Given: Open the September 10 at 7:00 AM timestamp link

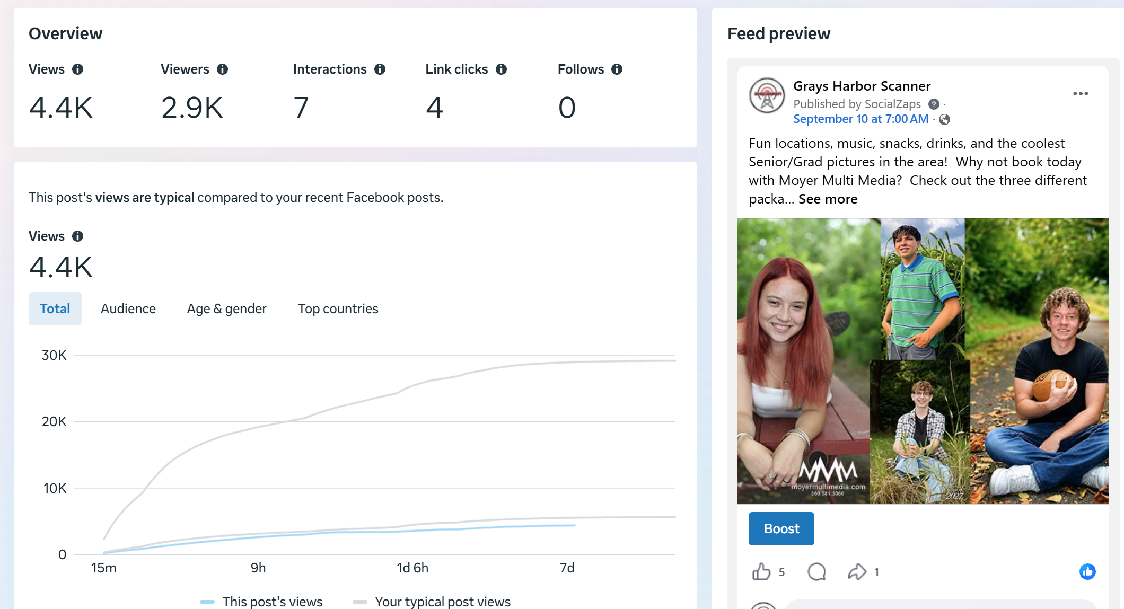Looking at the screenshot, I should coord(860,119).
